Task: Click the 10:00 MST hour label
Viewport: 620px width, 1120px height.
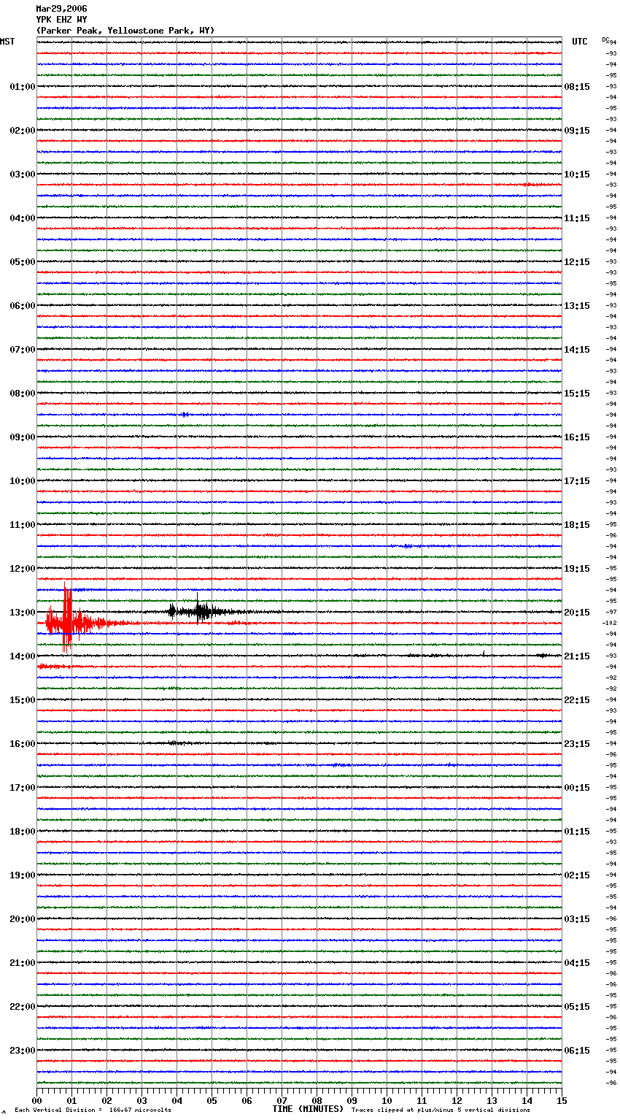Action: tap(23, 481)
